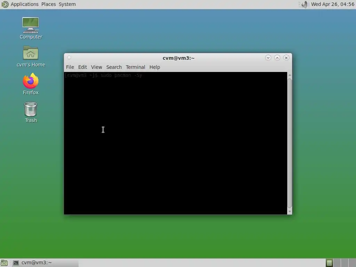Click the cvm@vm3:~ taskbar window button

tap(45, 263)
